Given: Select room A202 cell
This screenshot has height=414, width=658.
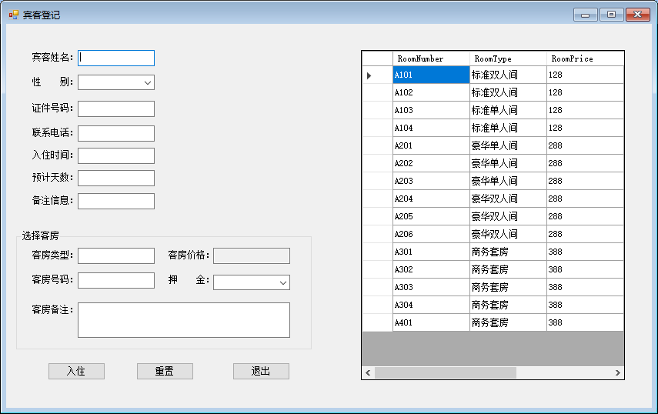Looking at the screenshot, I should 431,163.
